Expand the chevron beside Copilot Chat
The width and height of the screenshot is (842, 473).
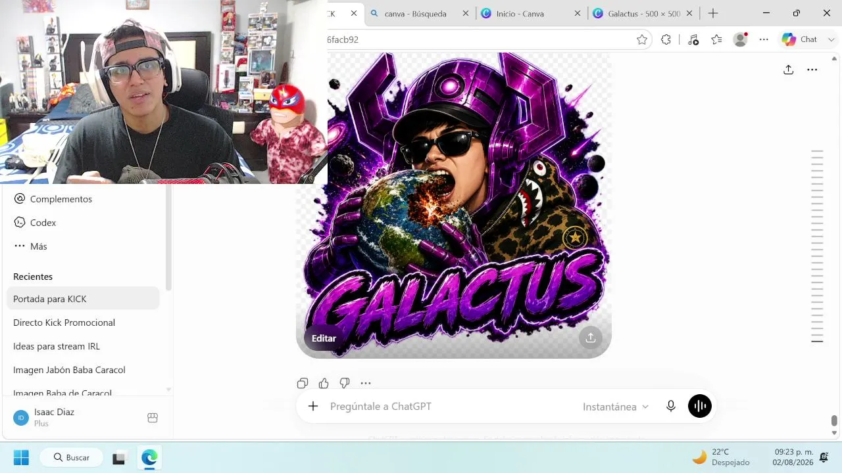coord(831,39)
